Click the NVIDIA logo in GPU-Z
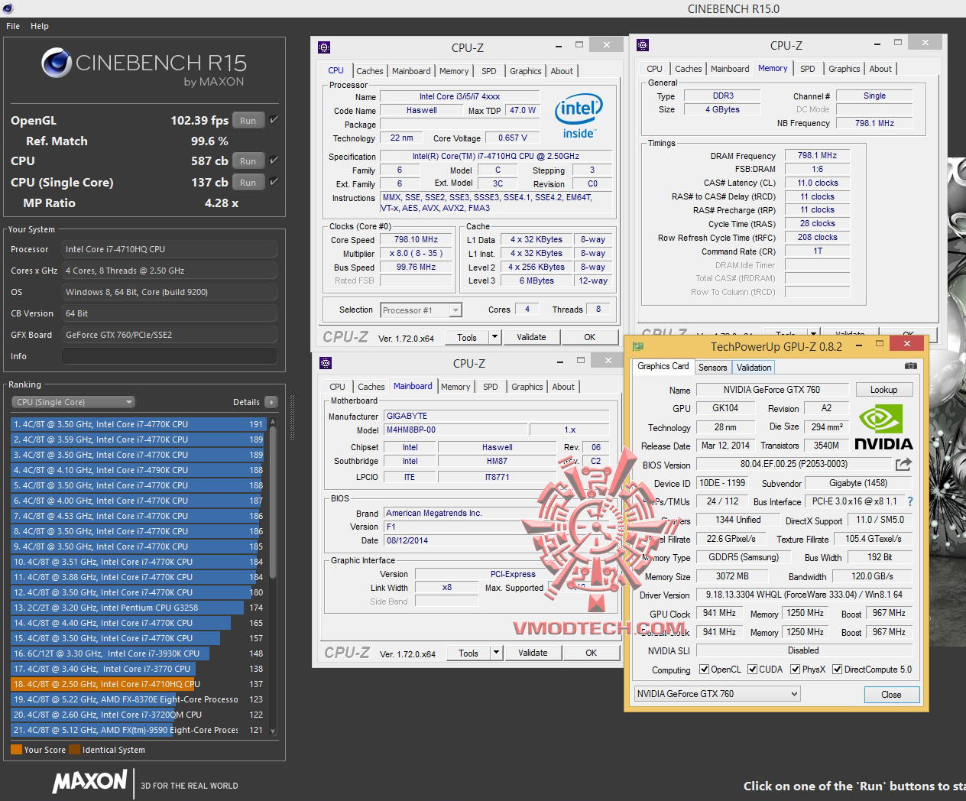Viewport: 966px width, 801px height. click(x=883, y=427)
